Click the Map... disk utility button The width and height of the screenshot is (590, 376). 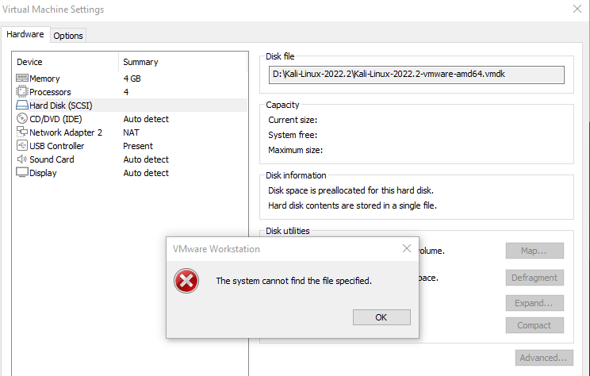[534, 251]
